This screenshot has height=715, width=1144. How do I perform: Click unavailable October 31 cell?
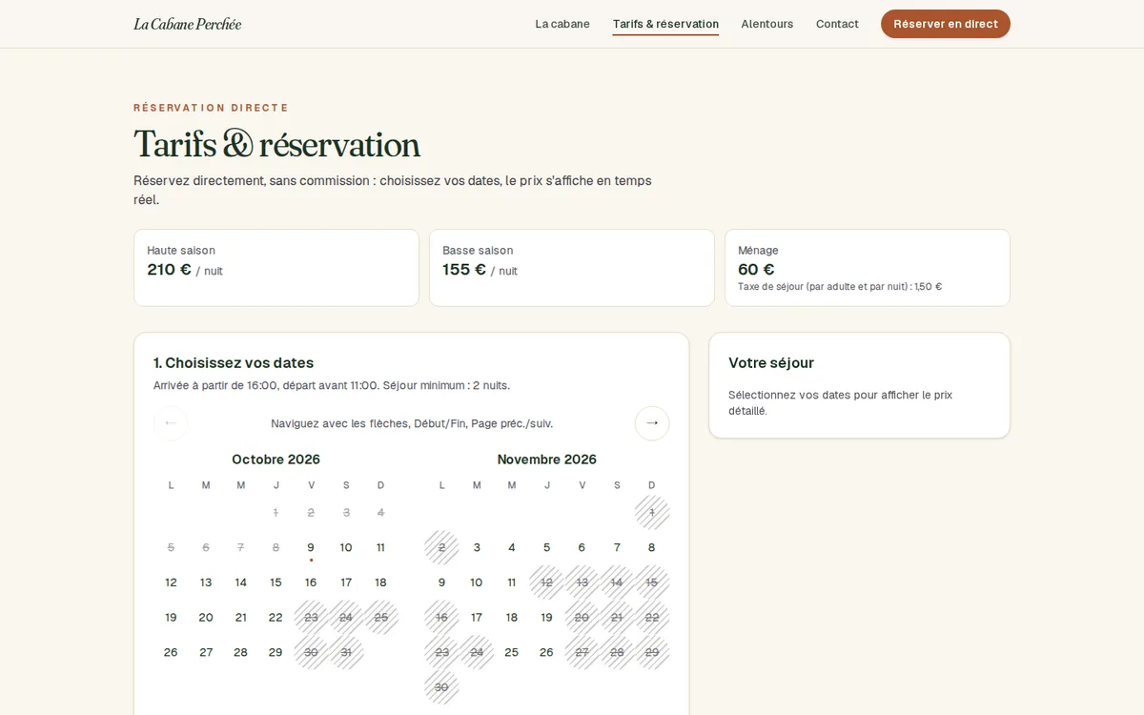[346, 652]
